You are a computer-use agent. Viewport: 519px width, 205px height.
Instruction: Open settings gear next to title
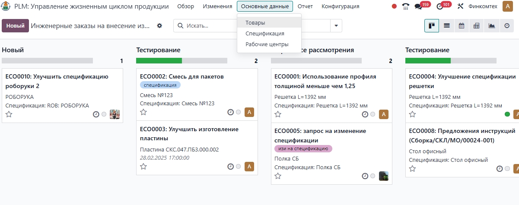pyautogui.click(x=159, y=26)
